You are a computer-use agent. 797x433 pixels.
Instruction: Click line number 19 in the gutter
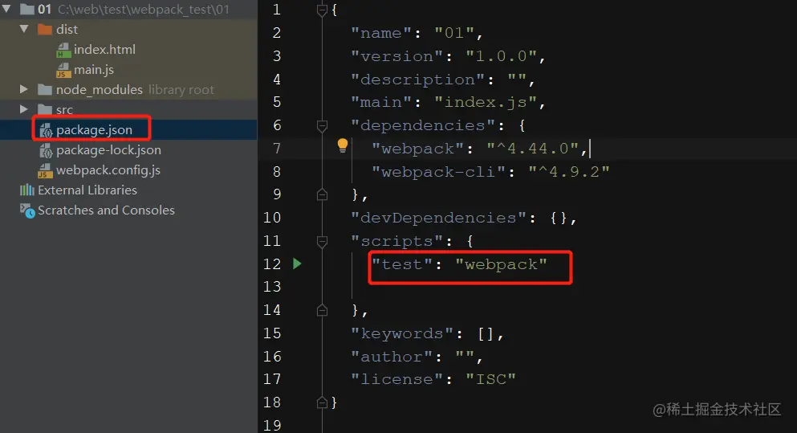(x=272, y=425)
